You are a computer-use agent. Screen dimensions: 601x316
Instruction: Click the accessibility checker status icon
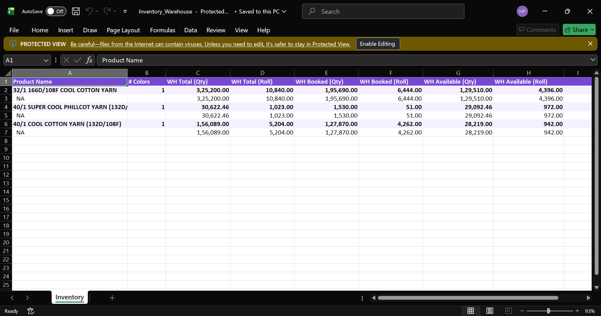point(31,311)
